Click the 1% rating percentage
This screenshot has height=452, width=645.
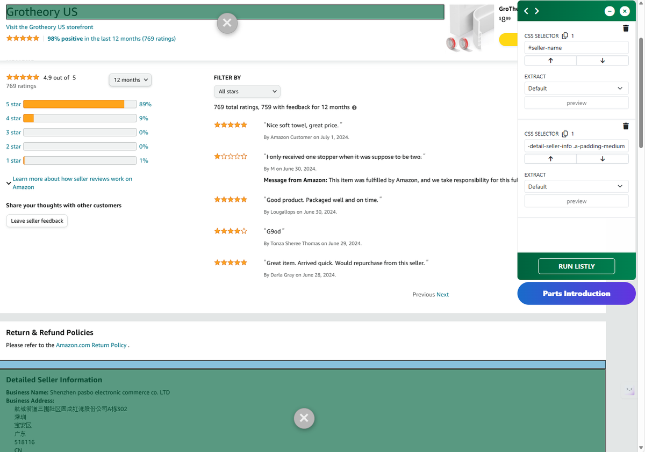pos(144,161)
